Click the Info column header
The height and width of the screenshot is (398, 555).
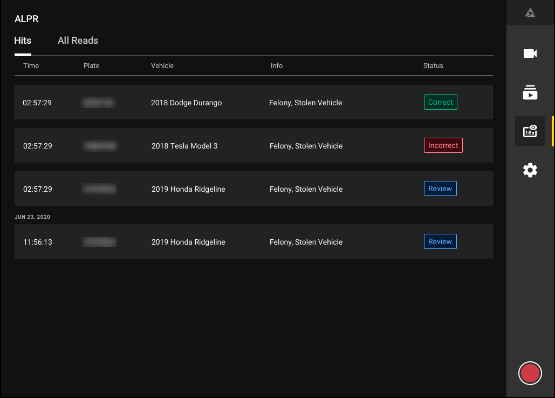(x=277, y=65)
